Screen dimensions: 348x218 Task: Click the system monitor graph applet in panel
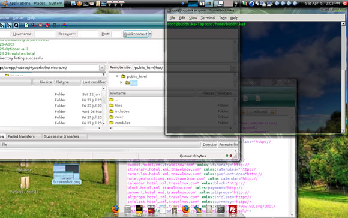pos(193,4)
